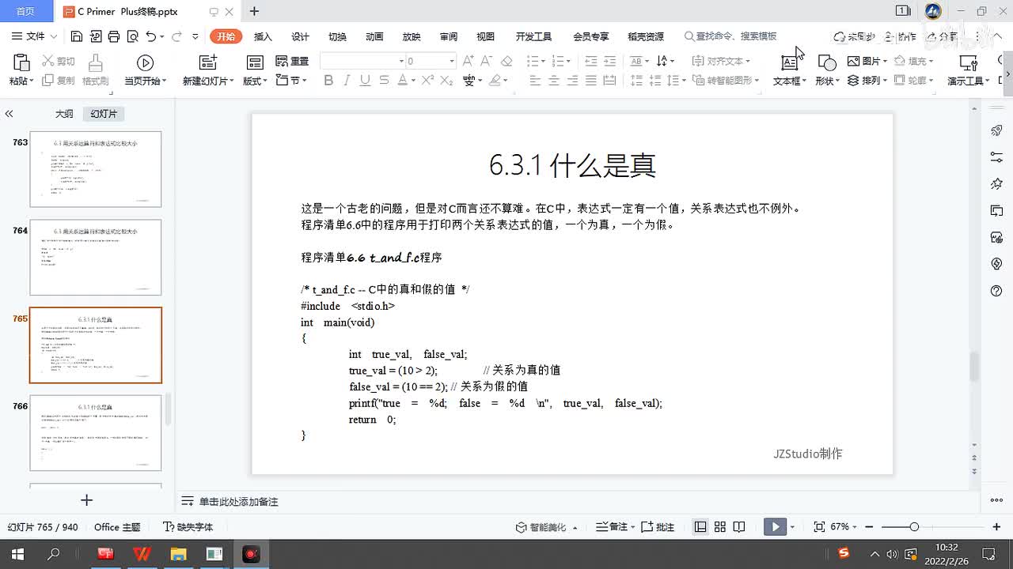Click the Decrease Font Size icon
The width and height of the screenshot is (1013, 569).
(x=488, y=61)
